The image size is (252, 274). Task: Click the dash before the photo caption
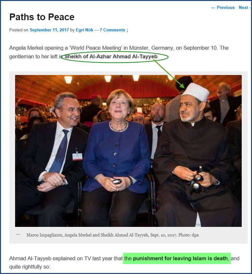pos(18,235)
